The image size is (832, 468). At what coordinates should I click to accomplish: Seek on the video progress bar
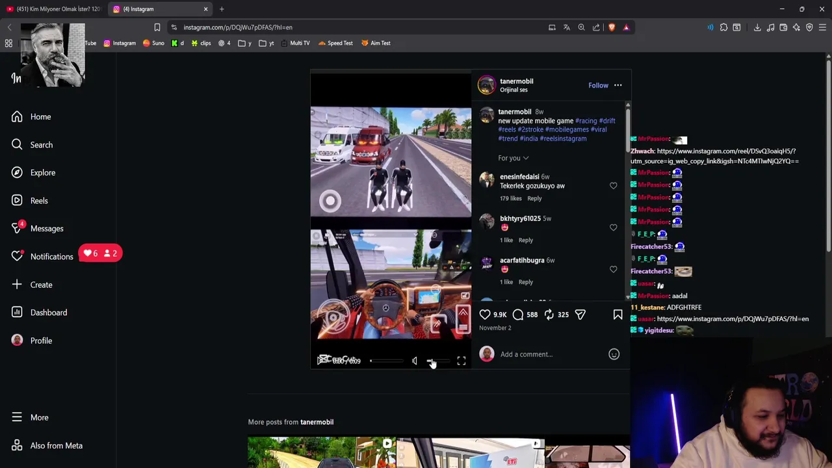(x=387, y=361)
